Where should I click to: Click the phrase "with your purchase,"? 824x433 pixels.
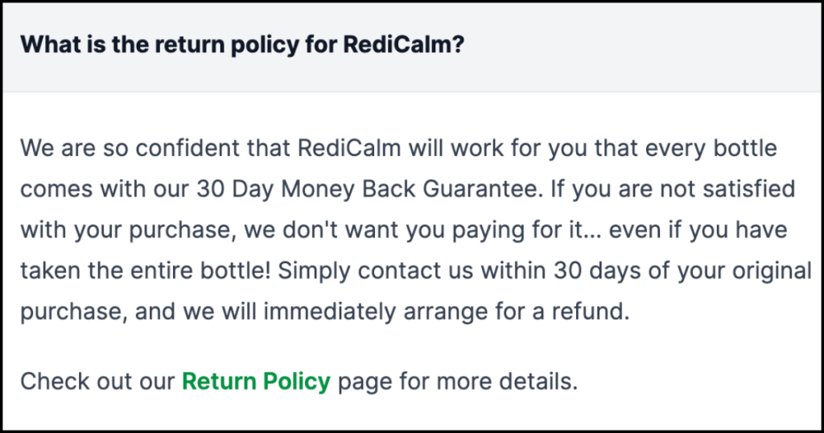coord(128,230)
